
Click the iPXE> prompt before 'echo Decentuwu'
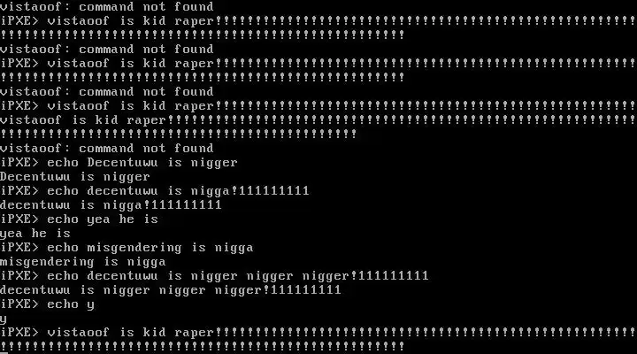19,163
